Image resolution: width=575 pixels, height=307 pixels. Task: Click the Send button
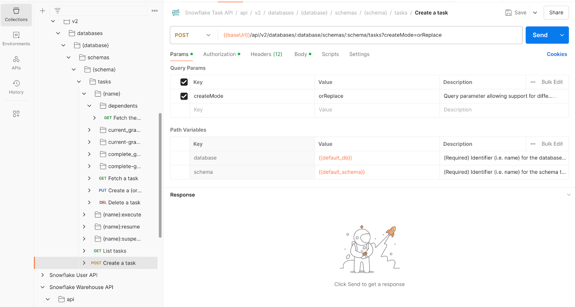540,35
